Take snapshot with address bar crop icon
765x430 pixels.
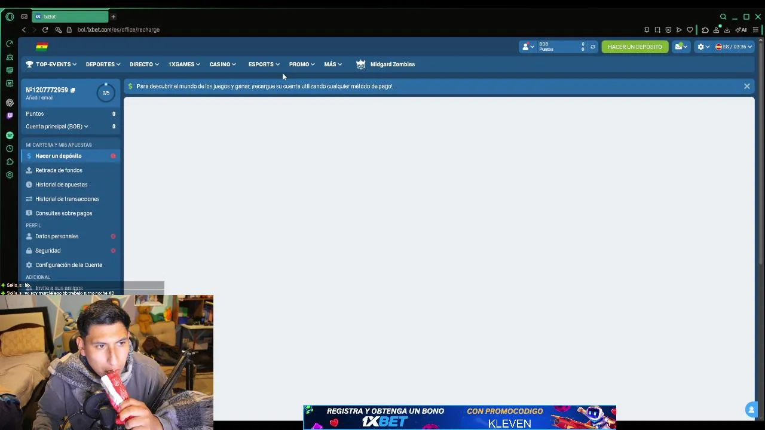pyautogui.click(x=657, y=30)
